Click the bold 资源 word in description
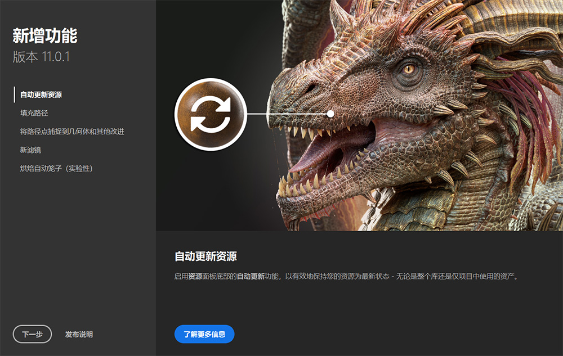563x356 pixels. 195,277
